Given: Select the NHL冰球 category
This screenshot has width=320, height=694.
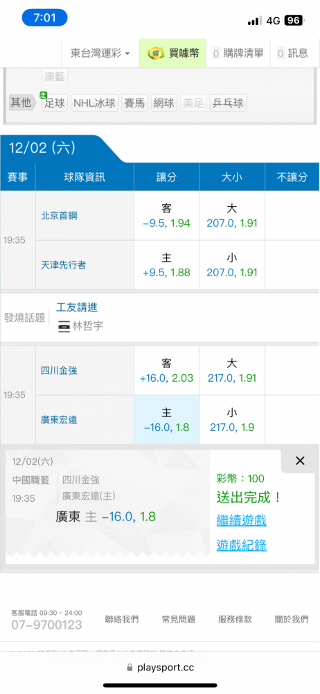Looking at the screenshot, I should click(x=94, y=103).
